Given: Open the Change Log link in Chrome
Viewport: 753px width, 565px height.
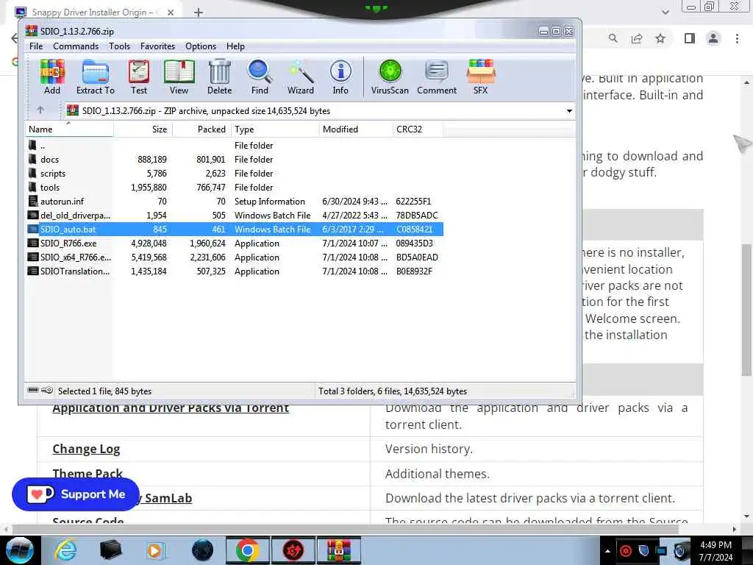Looking at the screenshot, I should point(86,449).
